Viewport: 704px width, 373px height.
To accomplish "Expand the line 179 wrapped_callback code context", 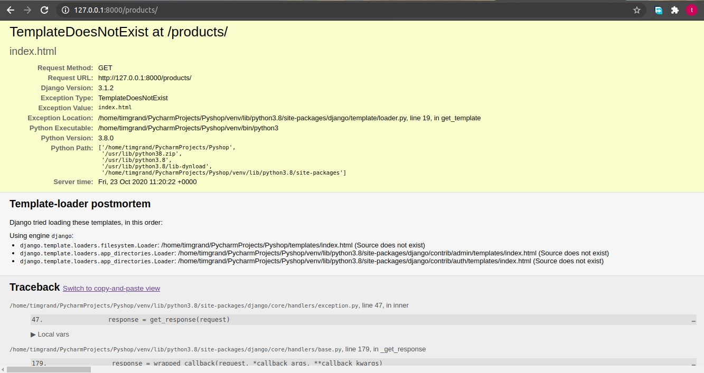I will tap(363, 363).
